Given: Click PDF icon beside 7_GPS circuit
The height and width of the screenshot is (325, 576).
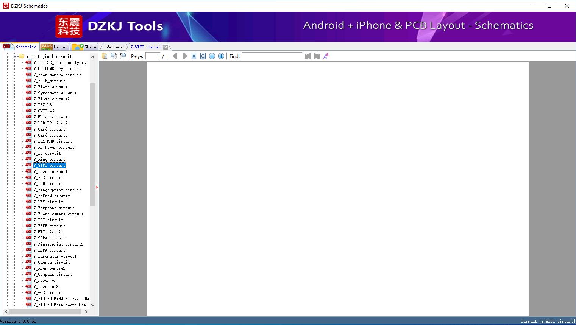Looking at the screenshot, I should 28,292.
